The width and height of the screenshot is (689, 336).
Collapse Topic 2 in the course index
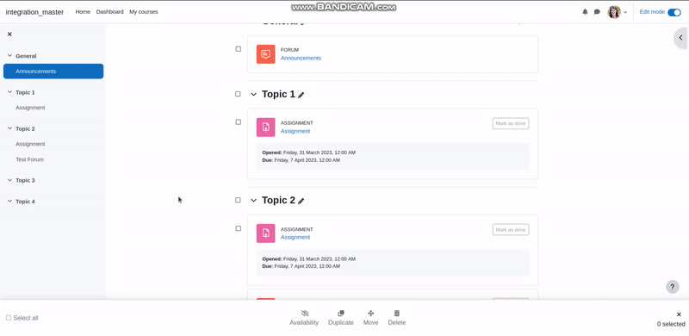point(9,129)
